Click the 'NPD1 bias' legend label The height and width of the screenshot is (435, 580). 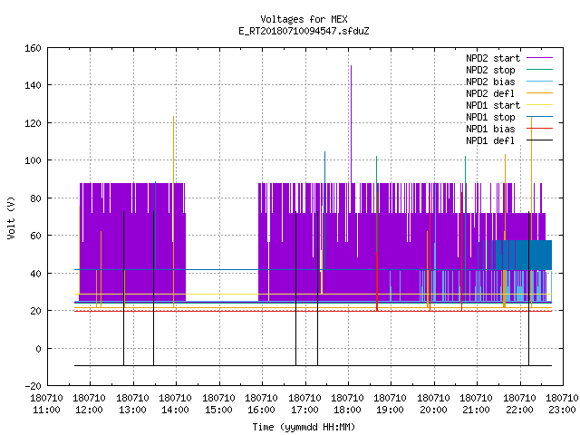click(490, 129)
